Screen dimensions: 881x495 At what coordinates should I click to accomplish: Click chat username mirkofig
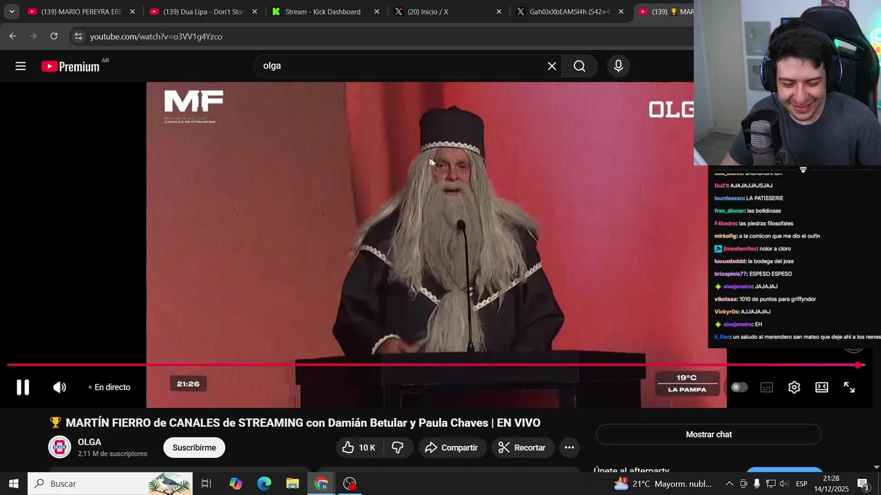(725, 236)
